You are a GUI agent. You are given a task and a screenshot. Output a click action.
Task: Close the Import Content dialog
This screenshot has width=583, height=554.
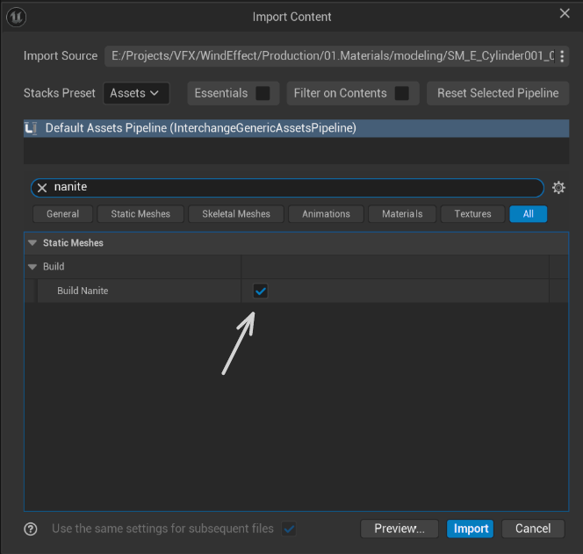(565, 14)
